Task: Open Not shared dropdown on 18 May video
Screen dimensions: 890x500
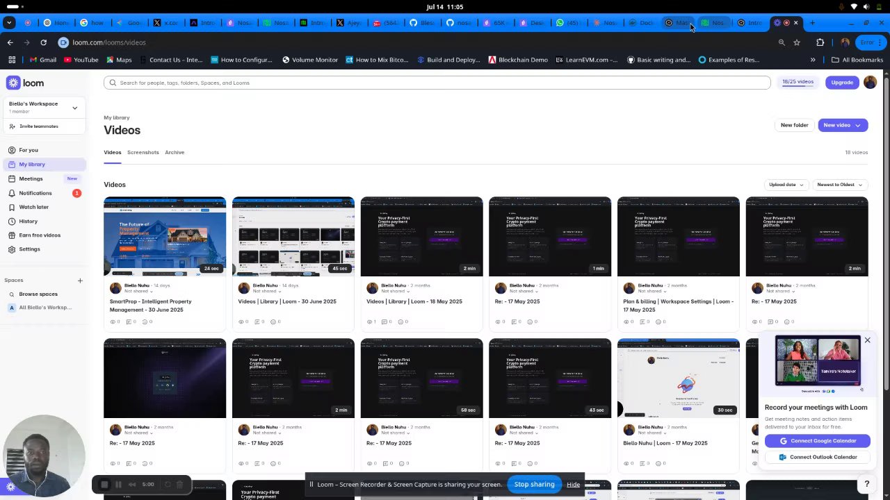Action: click(x=396, y=291)
